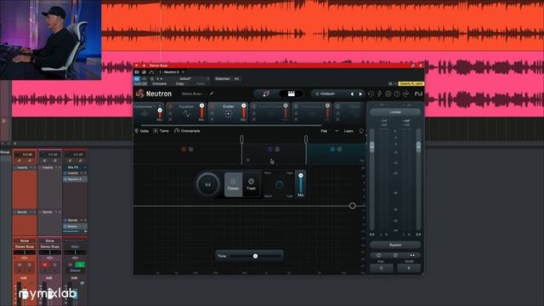Toggle power on the Exciter module
The height and width of the screenshot is (306, 544).
tap(212, 106)
